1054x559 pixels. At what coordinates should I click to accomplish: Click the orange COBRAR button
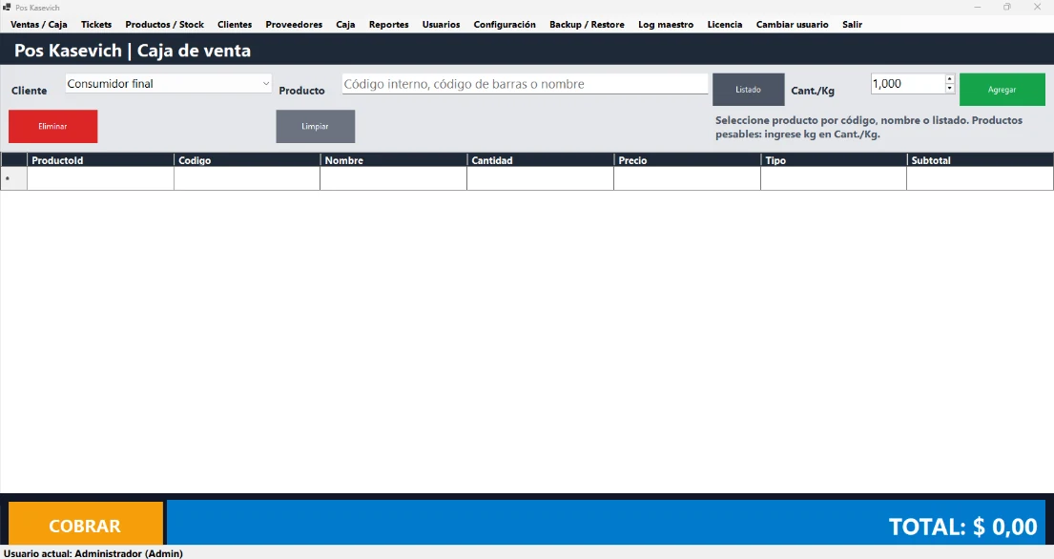point(85,525)
